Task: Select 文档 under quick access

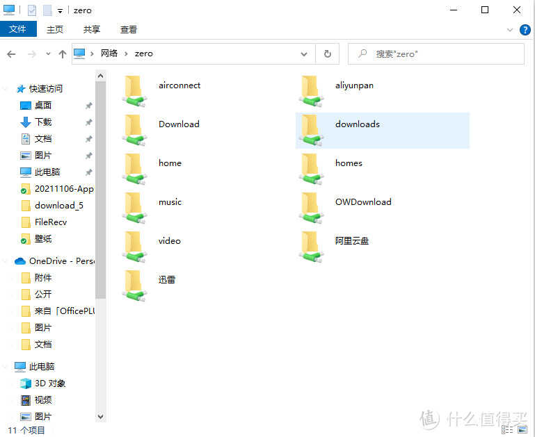Action: click(43, 139)
